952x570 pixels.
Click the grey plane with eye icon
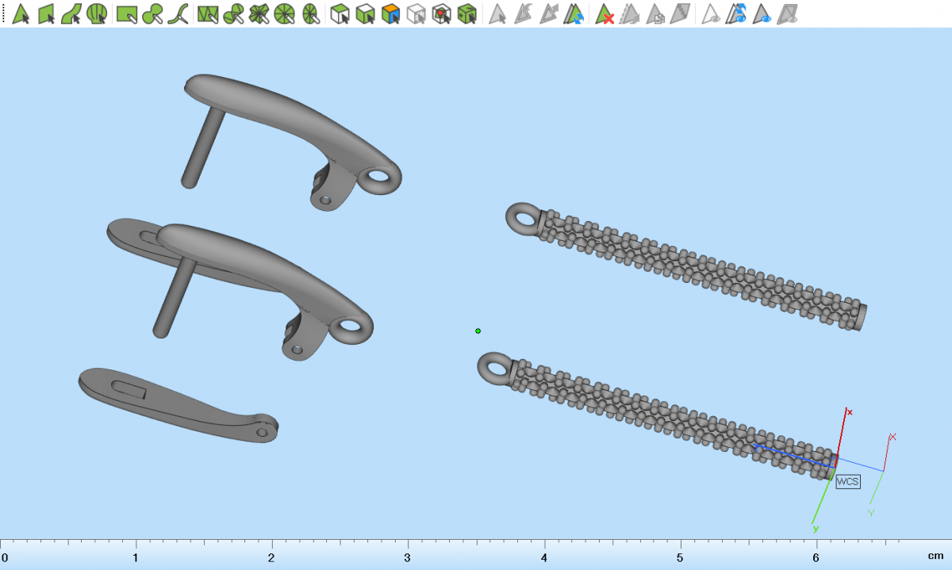[x=787, y=13]
